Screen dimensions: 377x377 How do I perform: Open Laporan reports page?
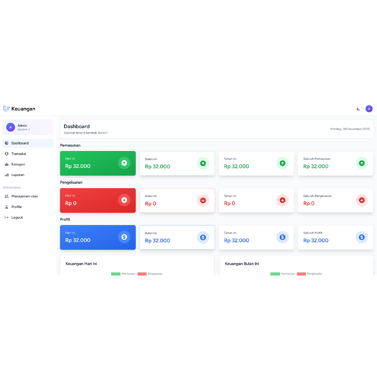click(28, 175)
